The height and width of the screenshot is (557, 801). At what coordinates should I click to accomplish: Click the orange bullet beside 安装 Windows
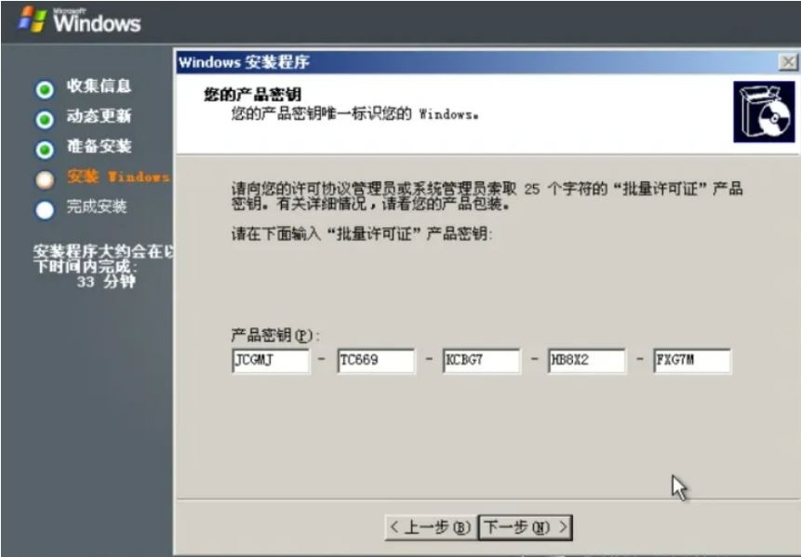(45, 179)
